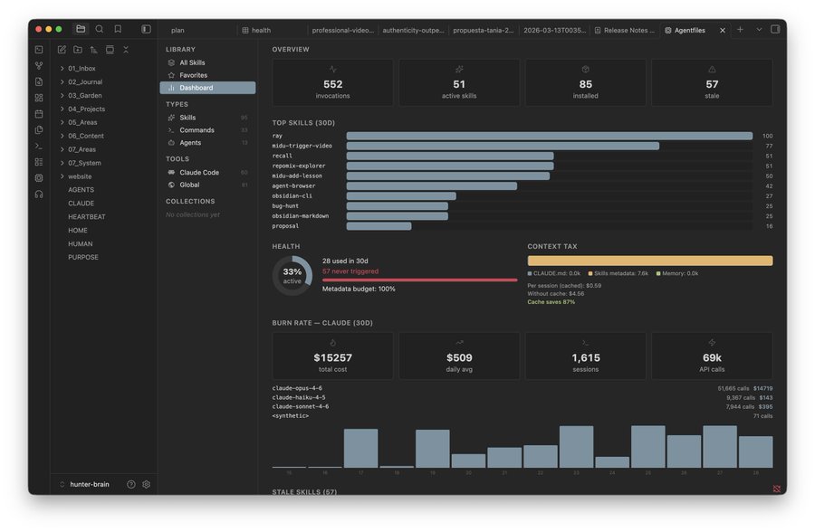Viewport: 815px width, 532px height.
Task: Open vault settings via the gear icon
Action: click(x=146, y=484)
